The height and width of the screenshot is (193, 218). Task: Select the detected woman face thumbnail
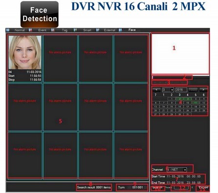pos(25,52)
